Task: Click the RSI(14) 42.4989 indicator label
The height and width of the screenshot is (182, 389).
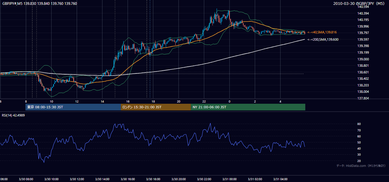Action: coord(13,115)
